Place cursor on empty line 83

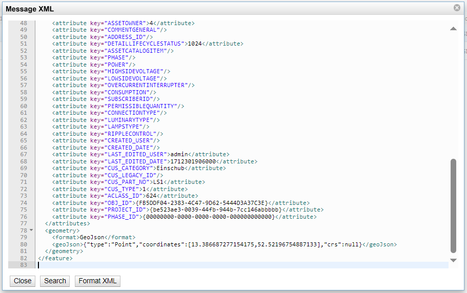(243, 265)
